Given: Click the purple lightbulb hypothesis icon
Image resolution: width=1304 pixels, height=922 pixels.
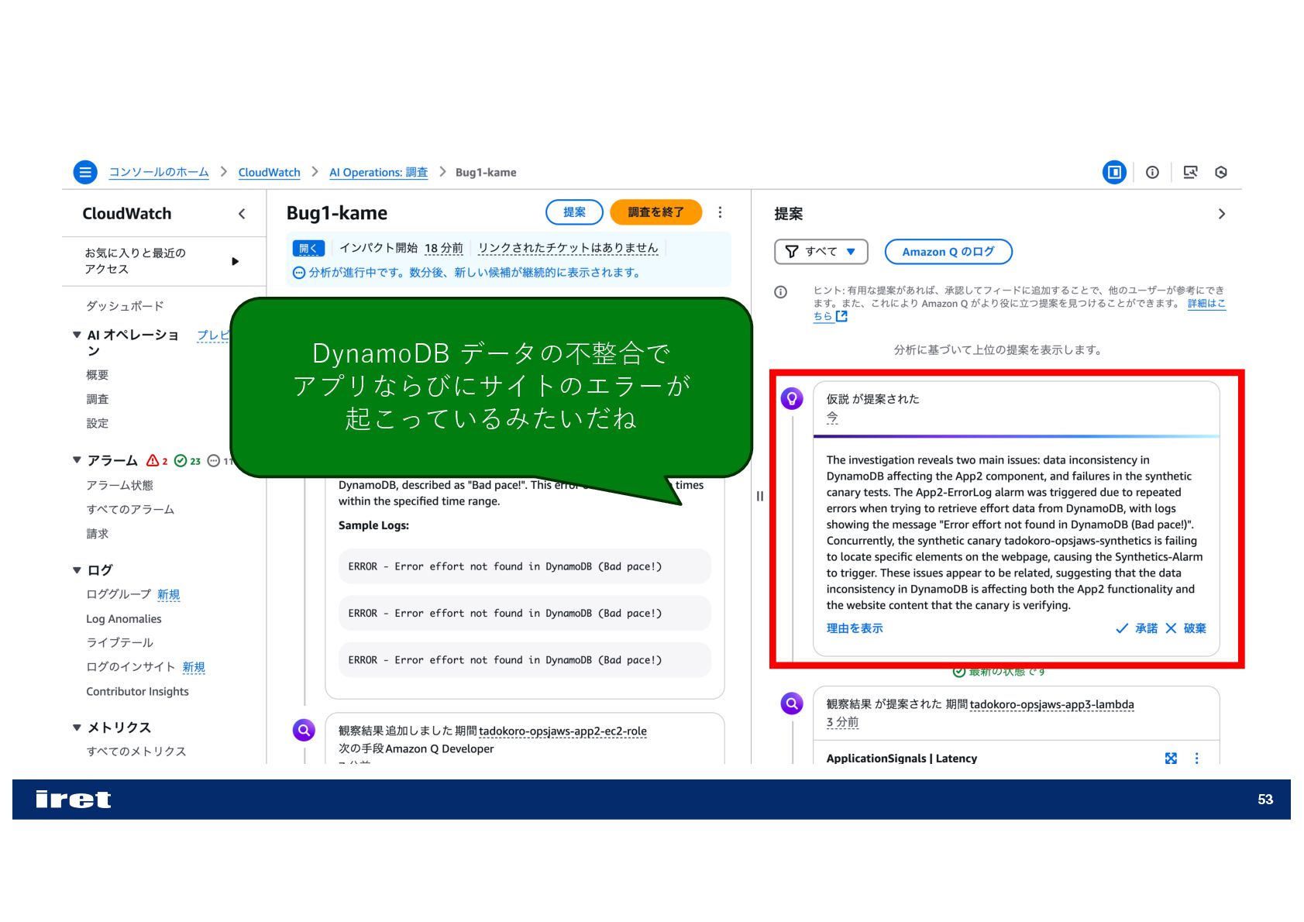Looking at the screenshot, I should click(792, 398).
